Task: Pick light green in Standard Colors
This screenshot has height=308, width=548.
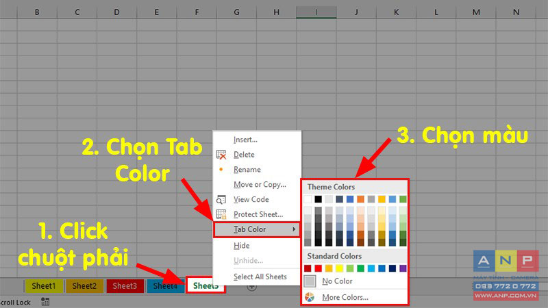Action: pyautogui.click(x=350, y=268)
